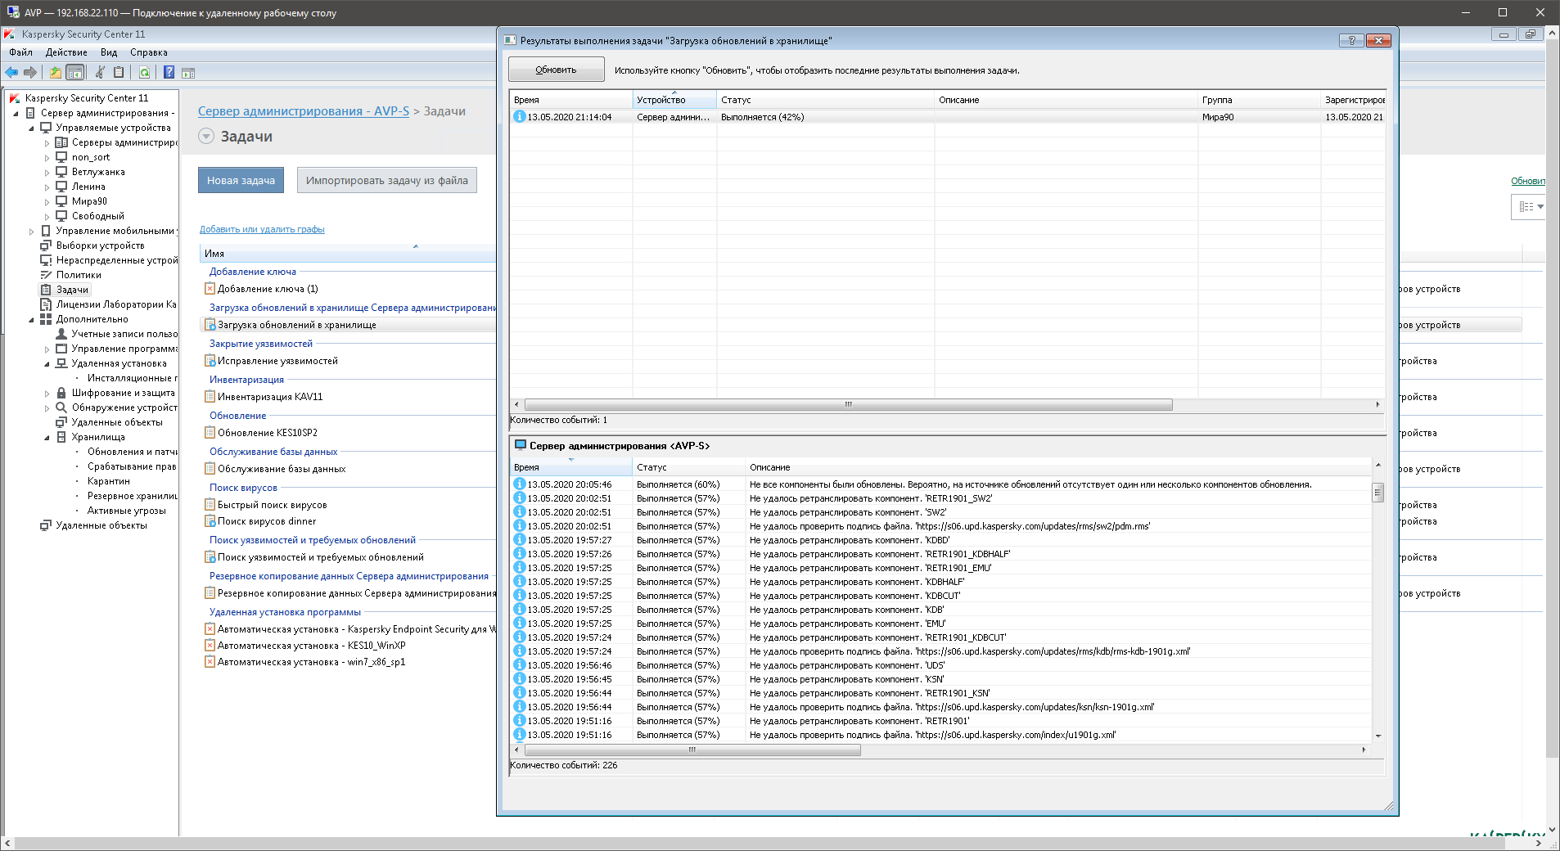
Task: Click the Refresh toolbar icon
Action: point(144,73)
